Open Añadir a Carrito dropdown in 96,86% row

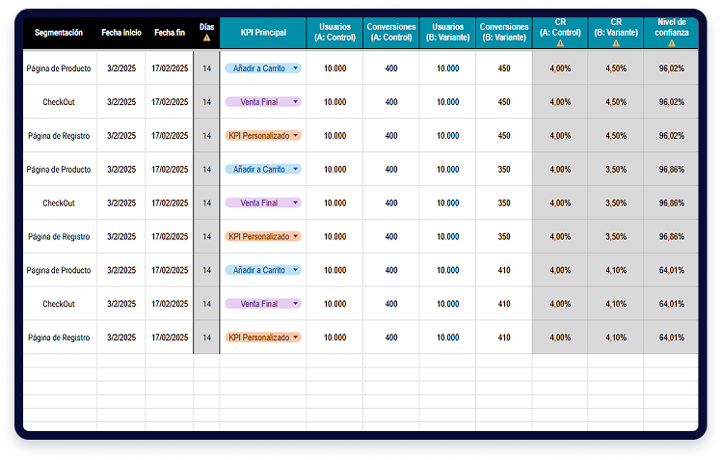pos(296,170)
